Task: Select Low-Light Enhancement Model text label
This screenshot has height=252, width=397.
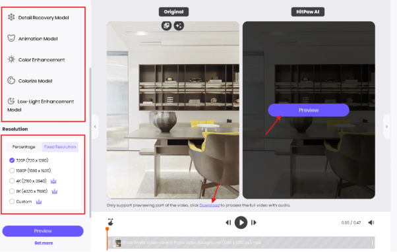Action: pos(40,106)
